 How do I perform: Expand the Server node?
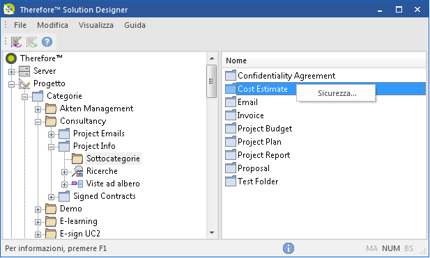tap(11, 72)
